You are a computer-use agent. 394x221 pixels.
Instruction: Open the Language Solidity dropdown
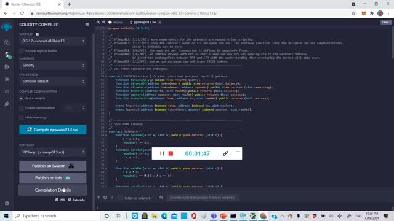53,66
